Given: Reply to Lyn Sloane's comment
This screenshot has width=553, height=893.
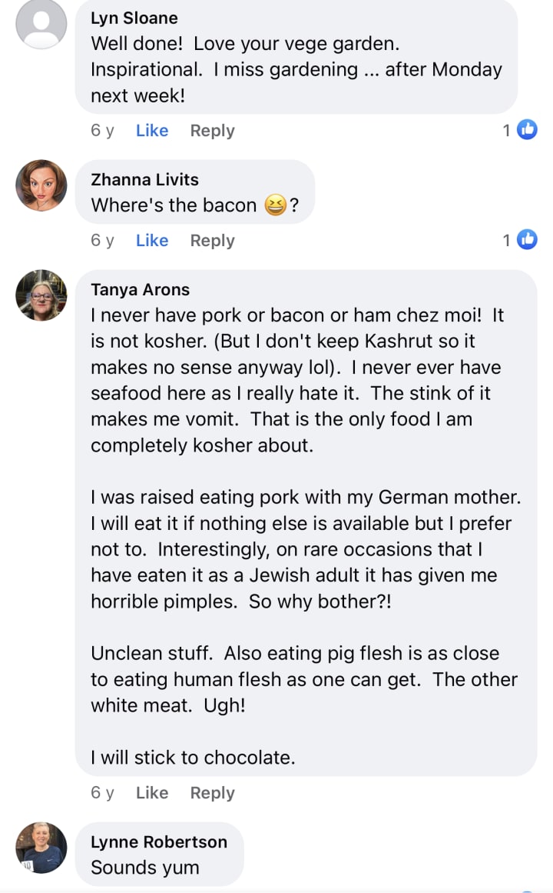Looking at the screenshot, I should (x=212, y=131).
